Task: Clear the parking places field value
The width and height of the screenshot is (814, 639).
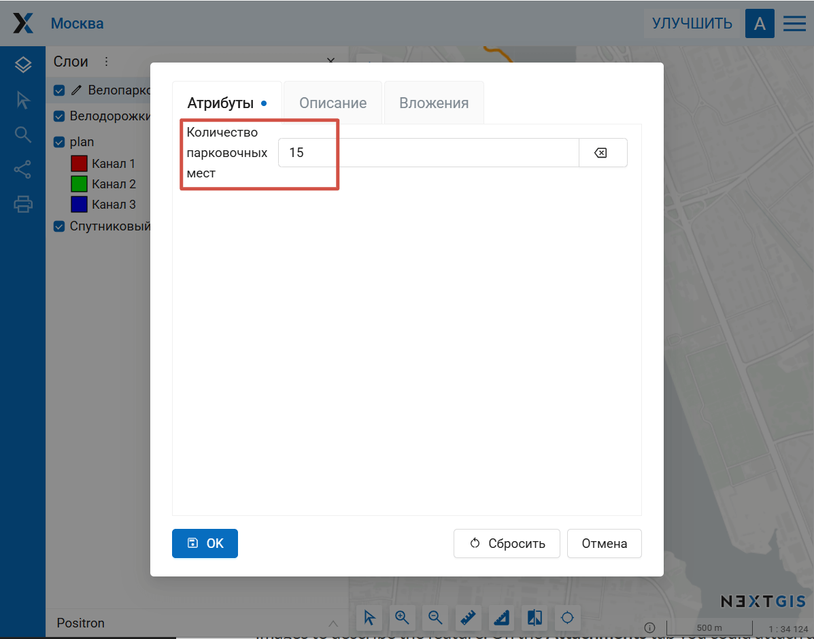Action: coord(601,153)
